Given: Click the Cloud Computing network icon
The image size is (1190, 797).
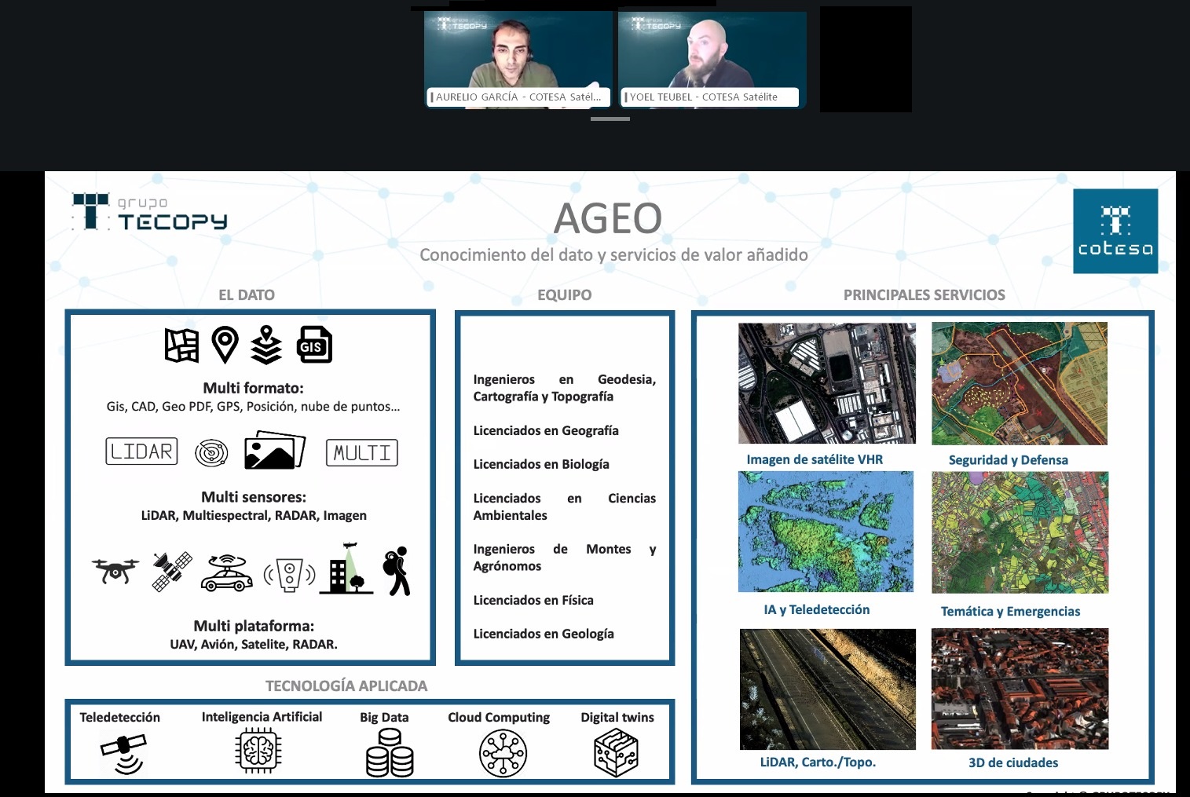Looking at the screenshot, I should coord(503,753).
